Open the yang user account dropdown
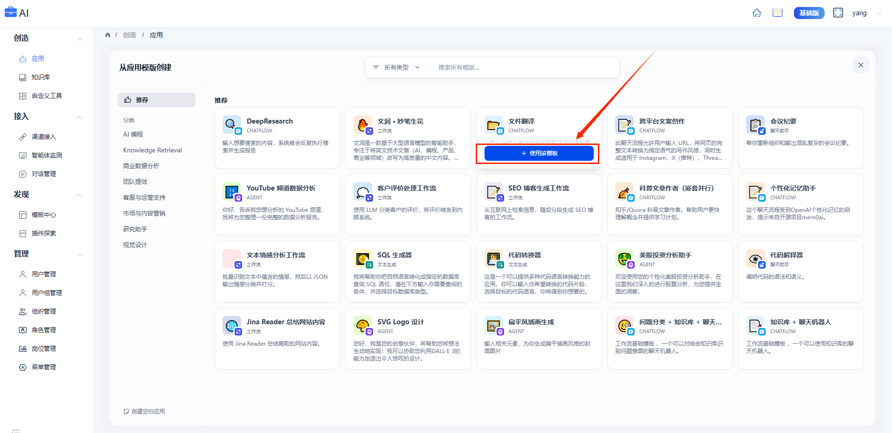The height and width of the screenshot is (433, 892). coord(866,13)
